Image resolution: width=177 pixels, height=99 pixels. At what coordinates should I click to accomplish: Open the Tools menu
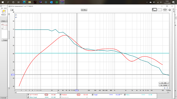pyautogui.click(x=5, y=8)
